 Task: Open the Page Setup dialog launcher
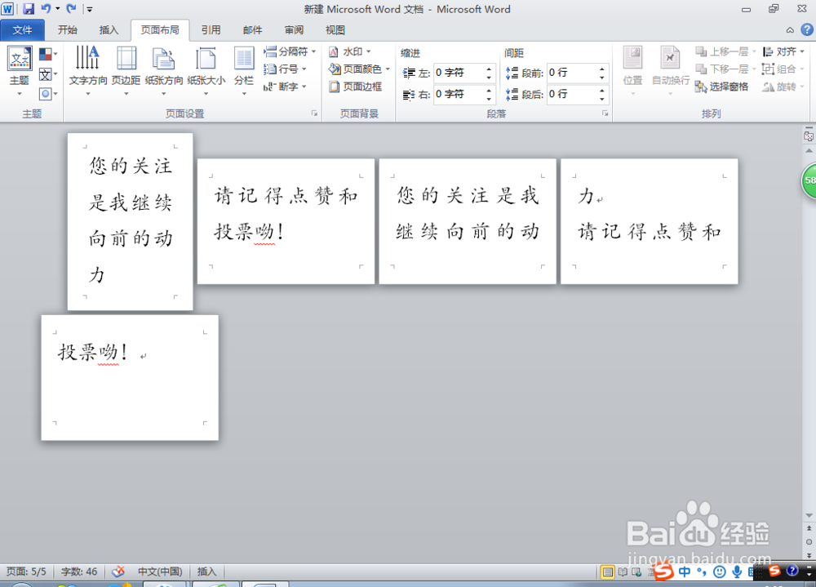pos(314,113)
